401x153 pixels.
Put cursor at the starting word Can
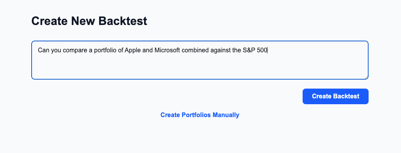tap(43, 50)
